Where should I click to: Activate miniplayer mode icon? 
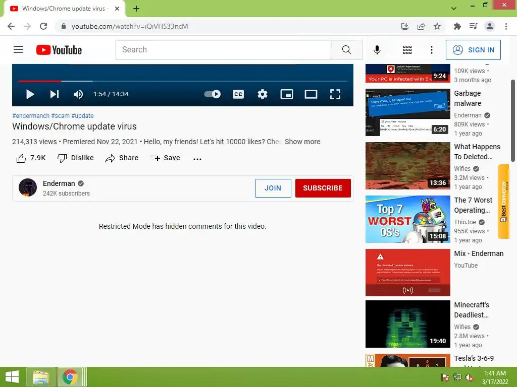click(287, 94)
